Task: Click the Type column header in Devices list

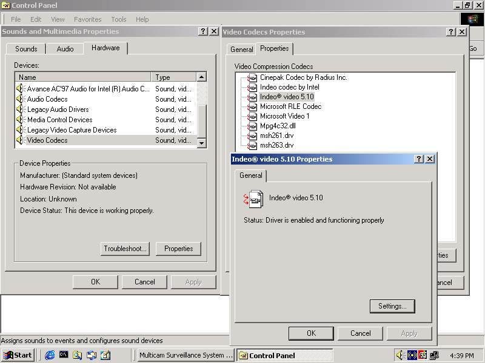Action: tap(173, 77)
